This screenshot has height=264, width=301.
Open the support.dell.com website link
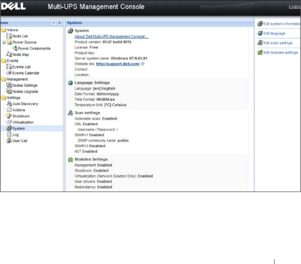118,64
